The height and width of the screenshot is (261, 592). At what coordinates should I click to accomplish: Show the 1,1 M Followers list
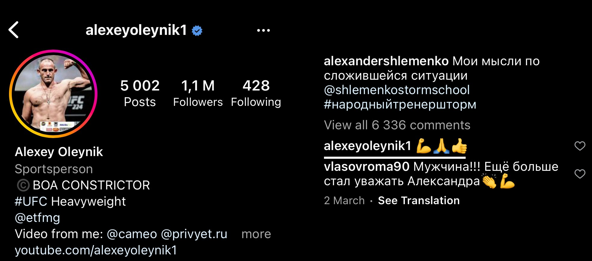click(198, 92)
